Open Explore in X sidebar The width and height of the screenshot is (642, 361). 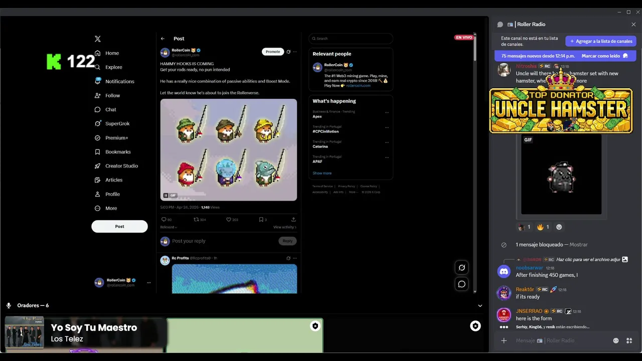(108, 67)
